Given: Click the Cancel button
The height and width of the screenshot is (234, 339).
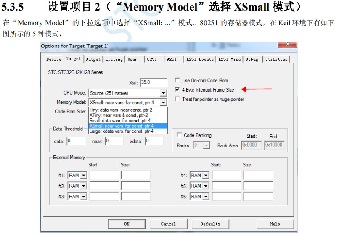Looking at the screenshot, I should tap(168, 224).
